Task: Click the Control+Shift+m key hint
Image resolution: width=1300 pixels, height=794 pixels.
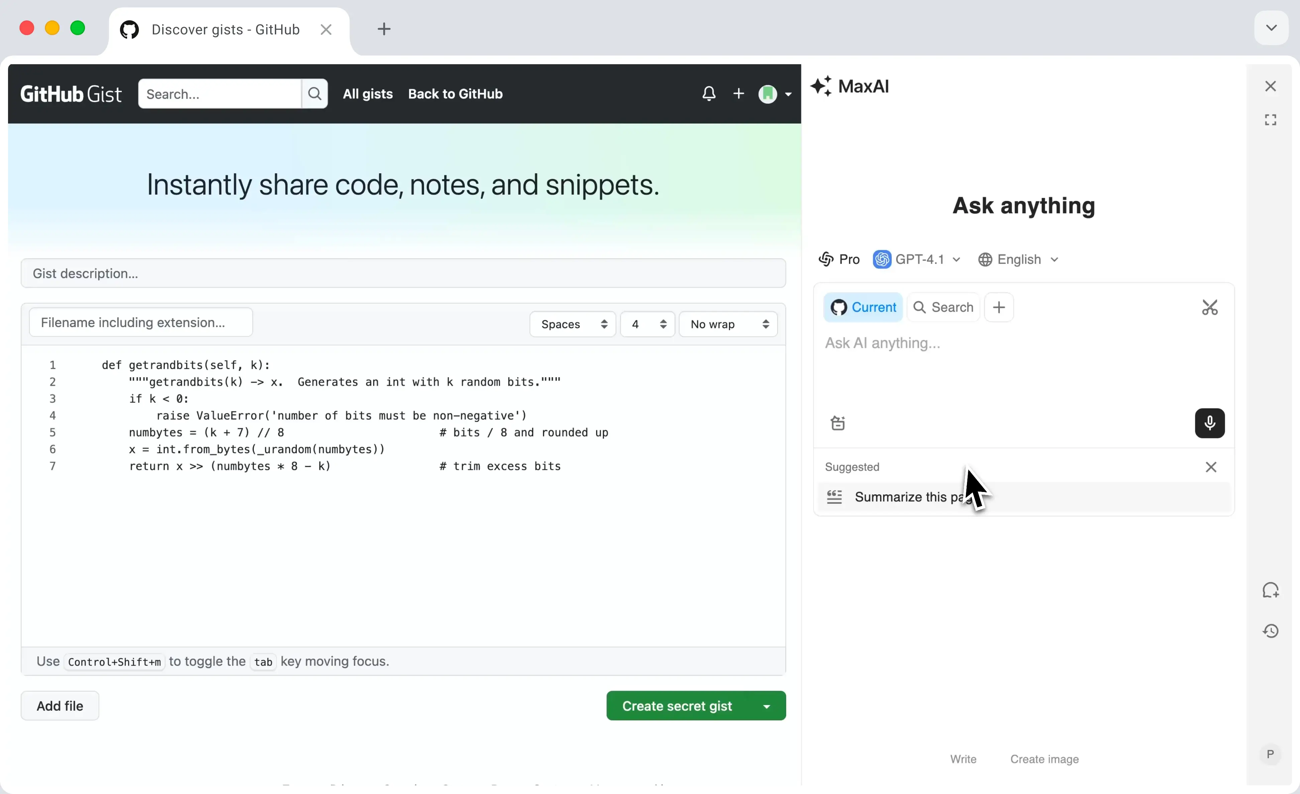Action: click(114, 662)
